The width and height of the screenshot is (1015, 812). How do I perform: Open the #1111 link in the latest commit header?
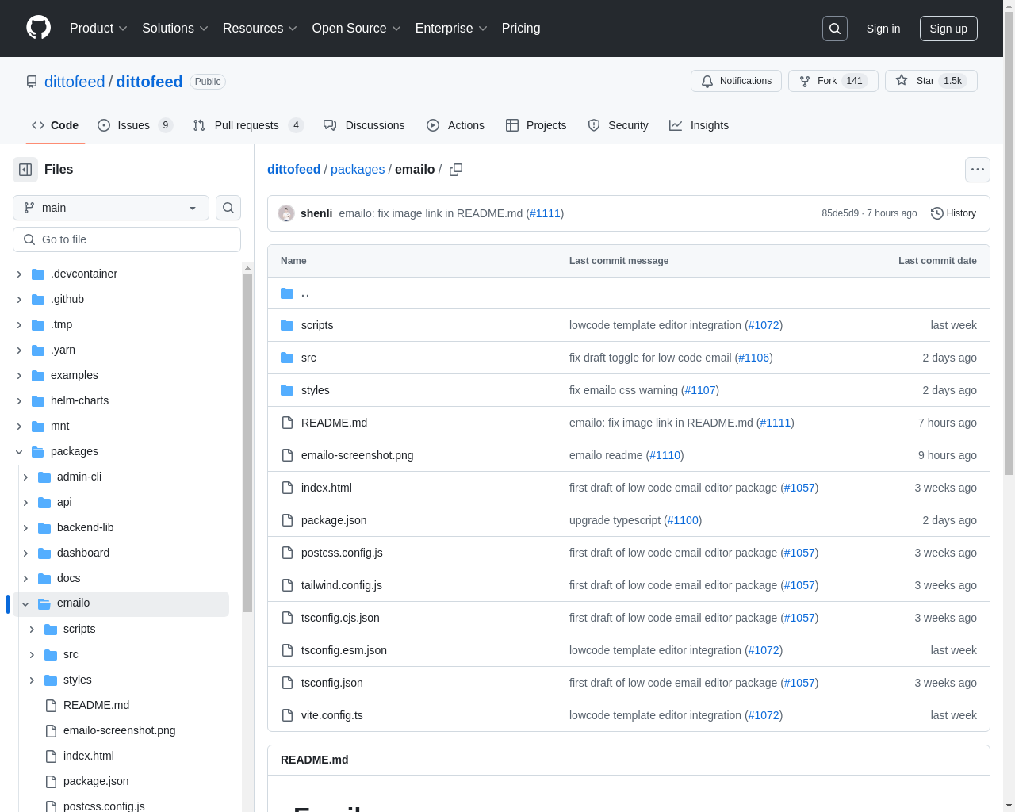tap(545, 213)
